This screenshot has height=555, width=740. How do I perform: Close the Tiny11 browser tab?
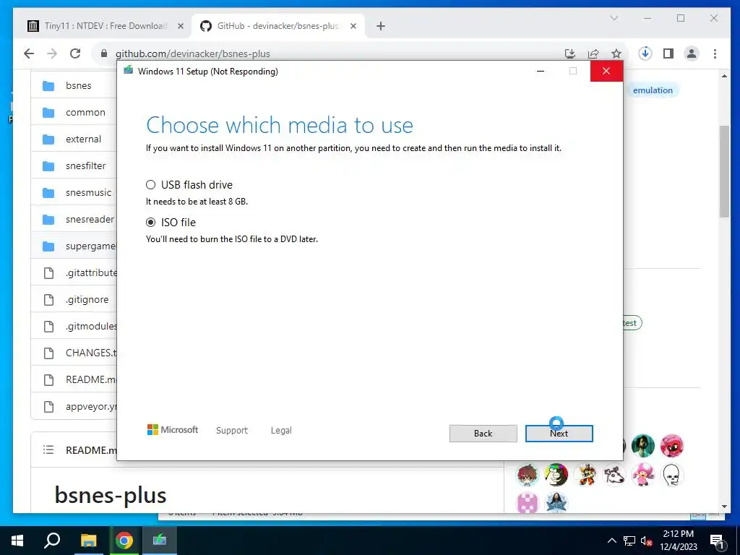tap(180, 27)
